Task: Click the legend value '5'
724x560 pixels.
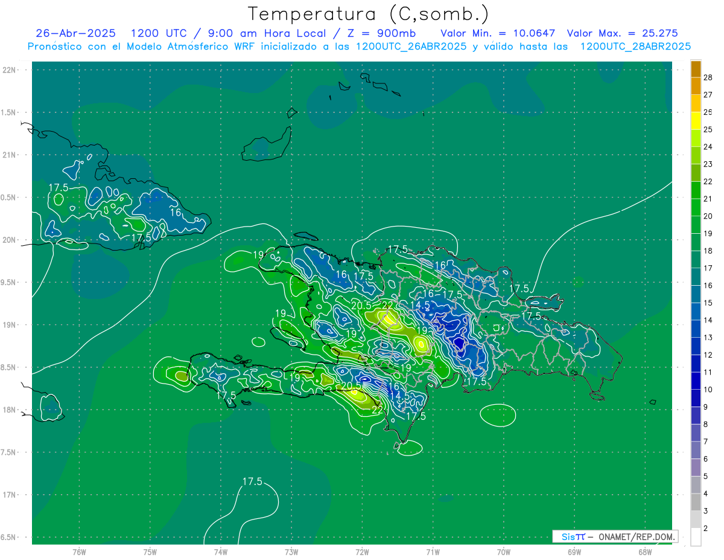Action: tap(706, 477)
